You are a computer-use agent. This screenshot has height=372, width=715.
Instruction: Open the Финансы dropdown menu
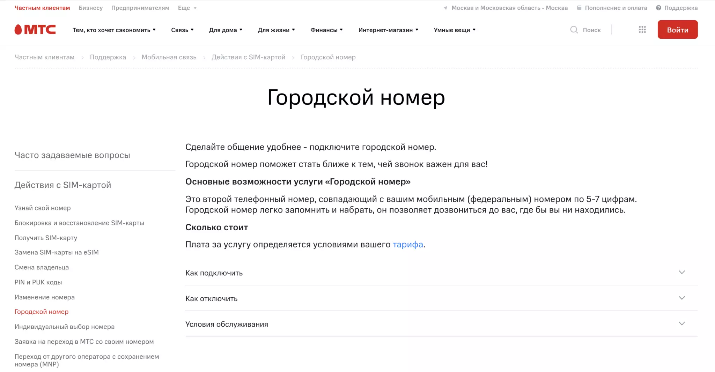click(326, 30)
